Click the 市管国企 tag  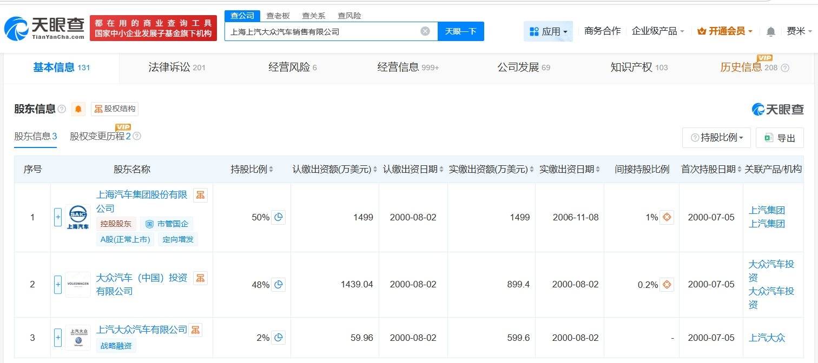click(x=168, y=224)
